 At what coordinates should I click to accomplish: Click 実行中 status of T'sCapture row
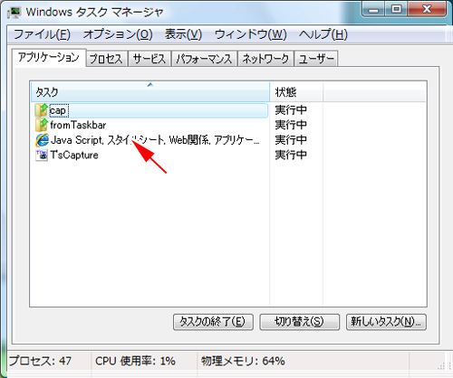pos(291,155)
